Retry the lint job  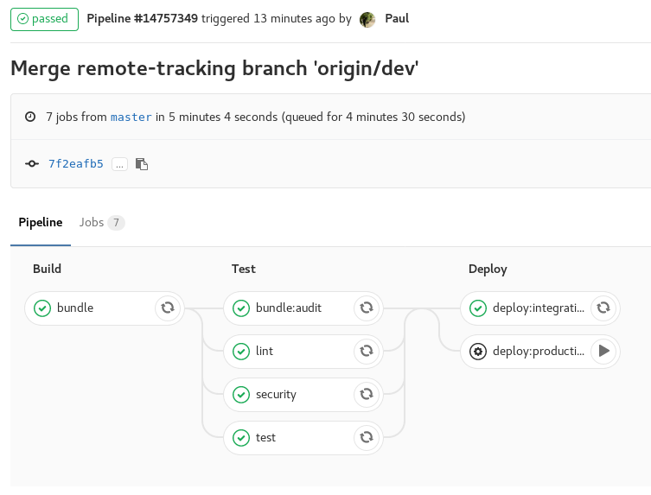coord(366,351)
